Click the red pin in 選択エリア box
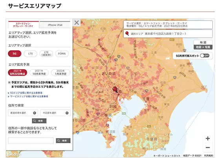The height and width of the screenshot is (158, 216). click(x=127, y=33)
